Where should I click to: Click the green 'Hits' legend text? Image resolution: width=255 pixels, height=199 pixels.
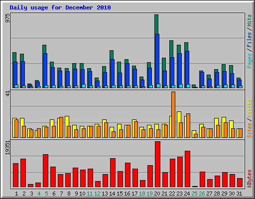(250, 20)
